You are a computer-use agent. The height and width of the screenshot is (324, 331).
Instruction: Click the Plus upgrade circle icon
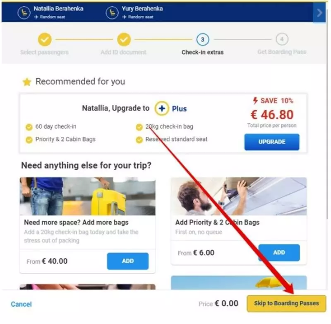click(162, 109)
